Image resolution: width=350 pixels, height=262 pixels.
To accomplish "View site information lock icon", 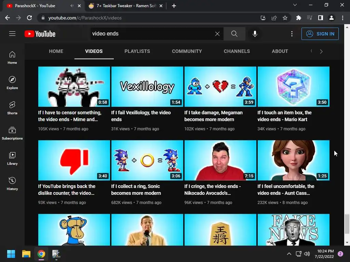I will (43, 18).
